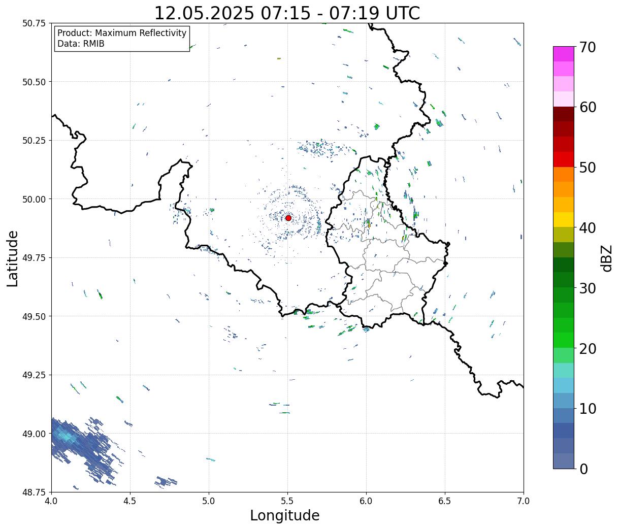Click the colorbar tick label 60
619x528 pixels.
click(588, 107)
